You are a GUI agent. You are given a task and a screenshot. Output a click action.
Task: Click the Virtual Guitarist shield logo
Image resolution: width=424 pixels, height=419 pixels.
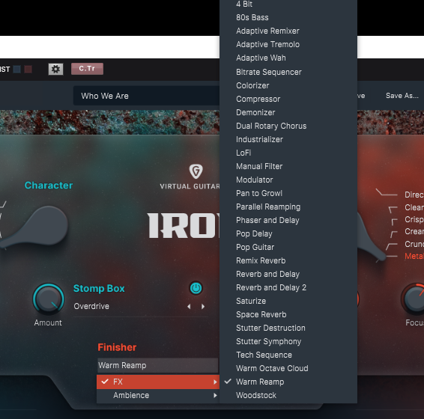196,171
